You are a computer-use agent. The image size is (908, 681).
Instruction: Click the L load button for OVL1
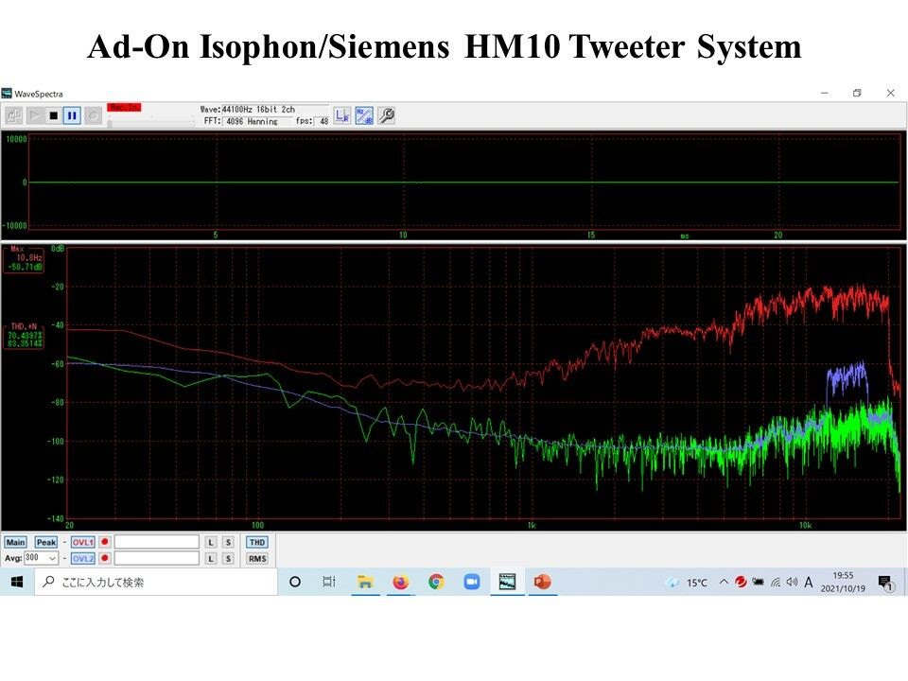coord(211,543)
